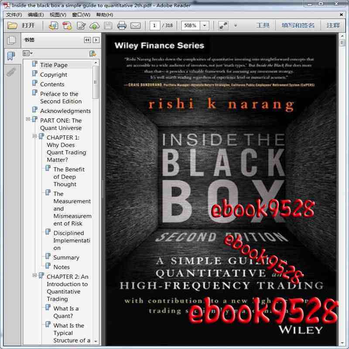Viewport: 349px width, 349px height.
Task: Open the Attachments paperclip panel
Action: [12, 72]
